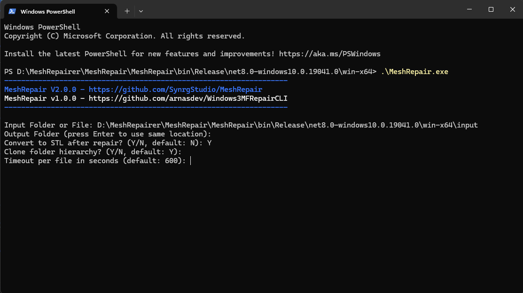Click 'Install the latest PowerShell' message text

click(x=140, y=54)
